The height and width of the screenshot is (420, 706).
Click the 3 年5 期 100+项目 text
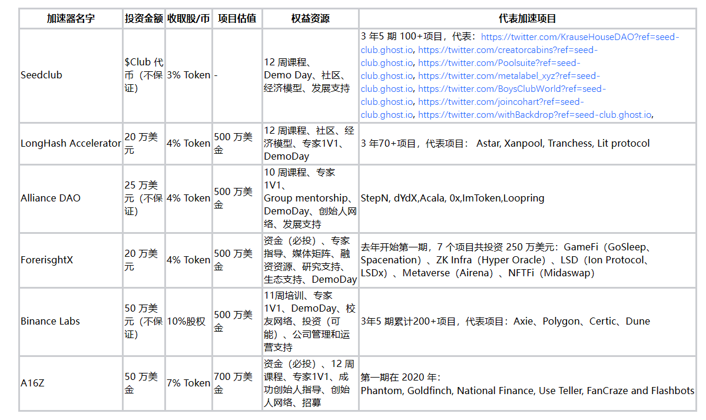402,37
